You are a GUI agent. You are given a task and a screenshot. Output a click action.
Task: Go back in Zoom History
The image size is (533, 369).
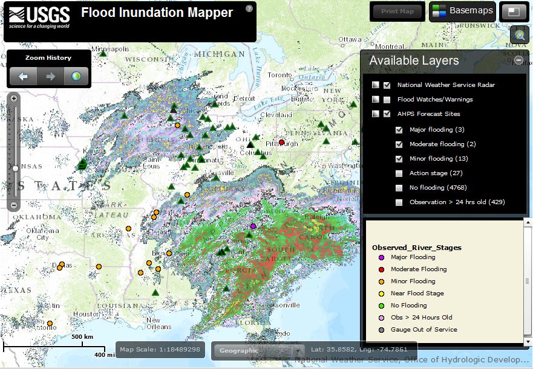tap(23, 76)
